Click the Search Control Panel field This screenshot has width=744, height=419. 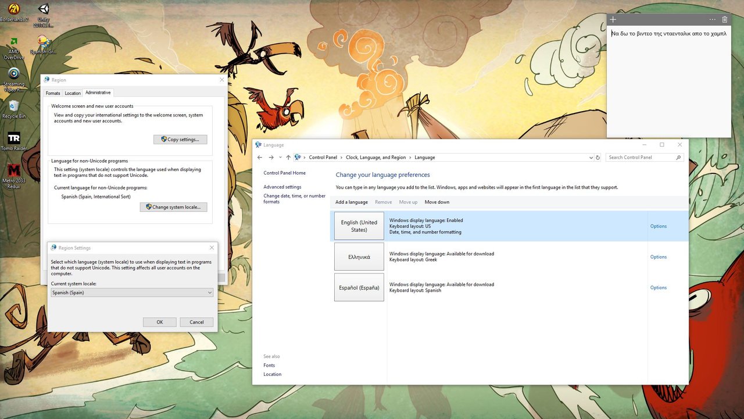tap(639, 158)
